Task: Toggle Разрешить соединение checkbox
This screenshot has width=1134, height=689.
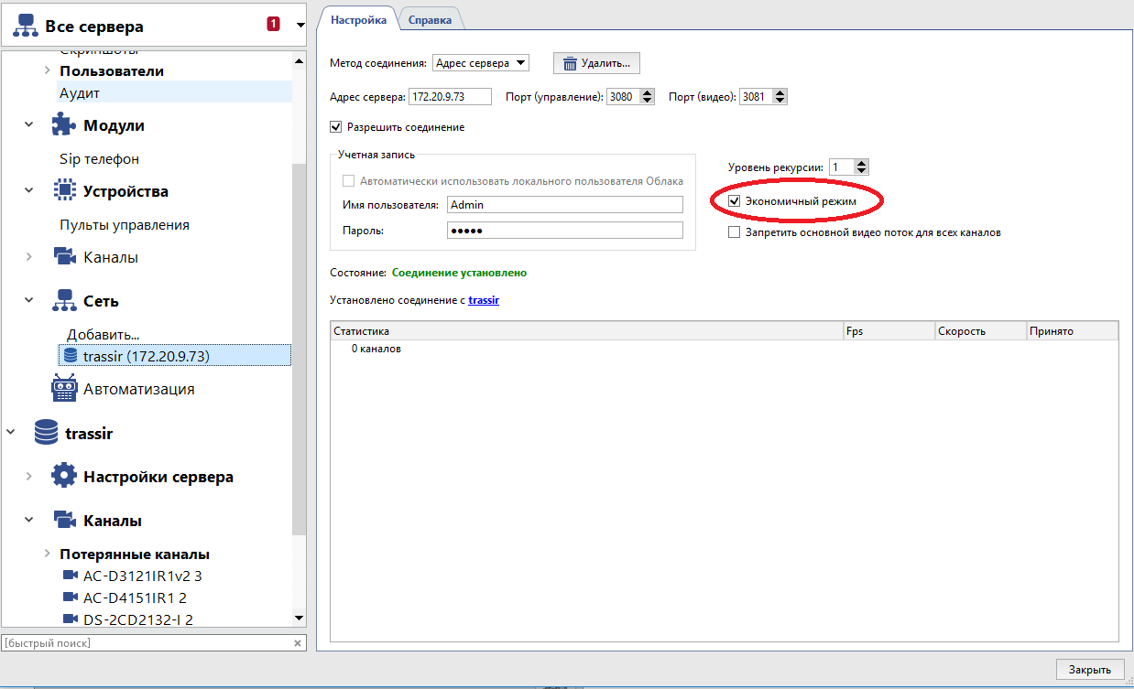Action: 335,127
